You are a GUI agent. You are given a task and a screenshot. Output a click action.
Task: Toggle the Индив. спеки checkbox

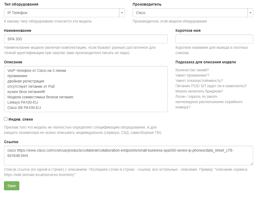click(6, 119)
